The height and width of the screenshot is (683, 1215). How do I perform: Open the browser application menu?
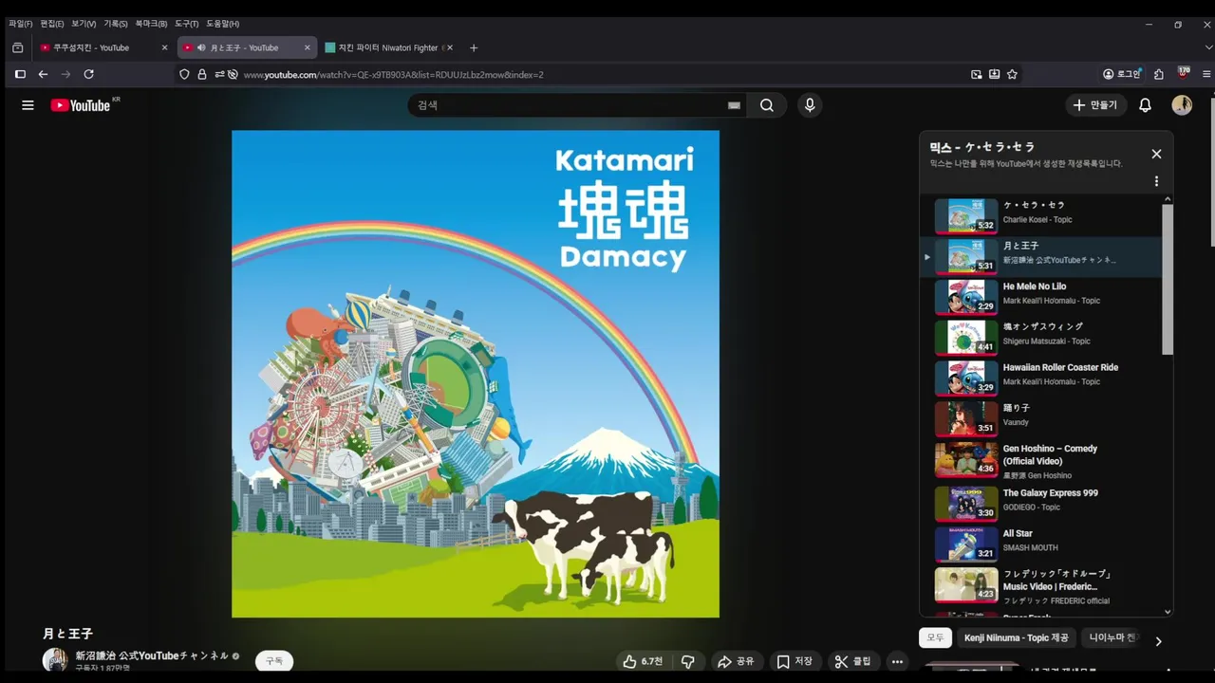[x=1206, y=74]
